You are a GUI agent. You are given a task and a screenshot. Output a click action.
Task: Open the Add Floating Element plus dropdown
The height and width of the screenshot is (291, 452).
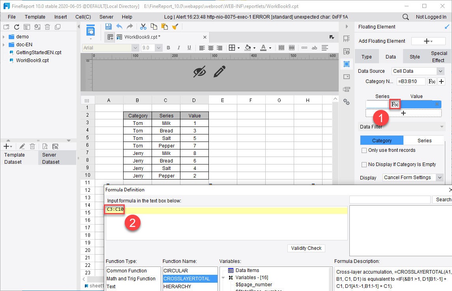point(428,41)
